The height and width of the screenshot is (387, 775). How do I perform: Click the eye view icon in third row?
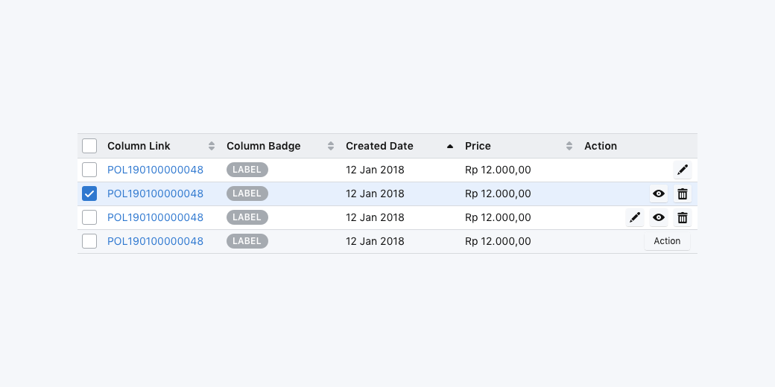pyautogui.click(x=658, y=217)
